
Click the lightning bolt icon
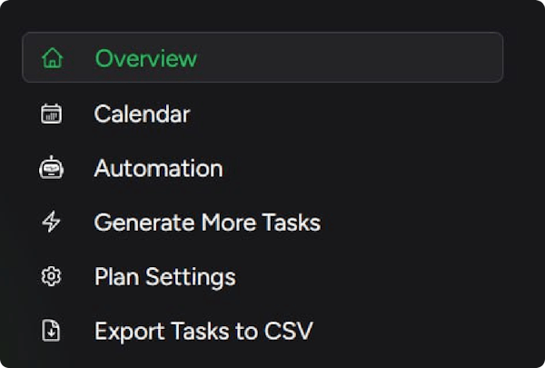click(52, 223)
